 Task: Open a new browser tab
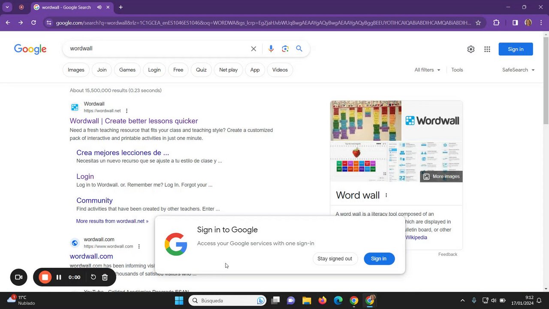coord(121,7)
